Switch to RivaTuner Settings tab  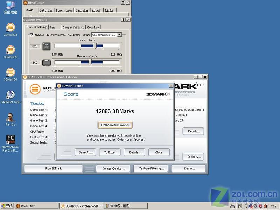tap(46, 10)
